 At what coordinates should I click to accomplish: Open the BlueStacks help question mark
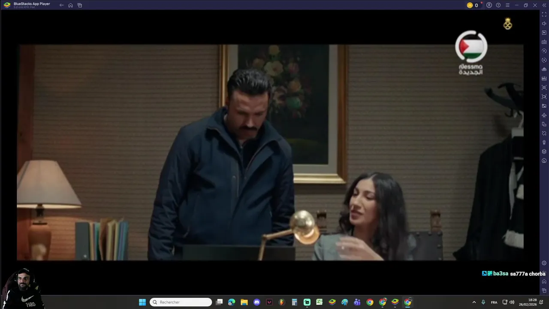point(498,5)
